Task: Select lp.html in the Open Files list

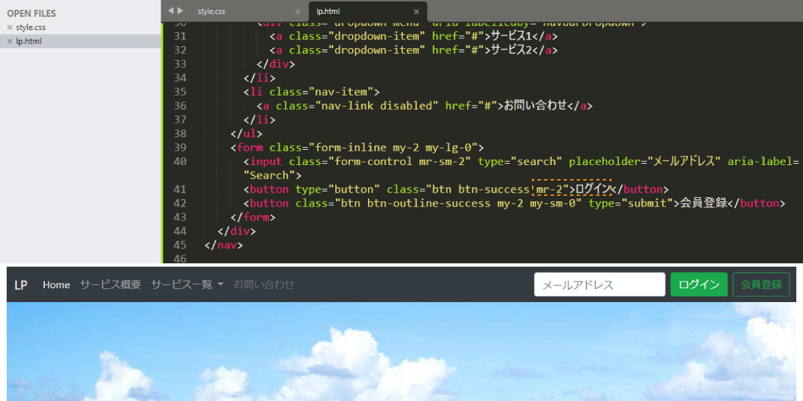Action: (x=29, y=41)
